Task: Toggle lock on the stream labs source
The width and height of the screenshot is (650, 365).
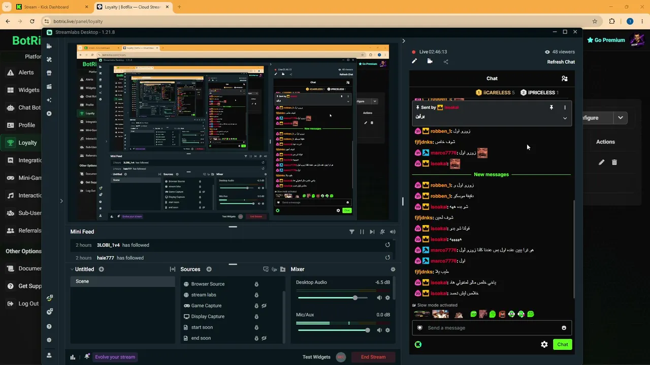Action: click(256, 295)
